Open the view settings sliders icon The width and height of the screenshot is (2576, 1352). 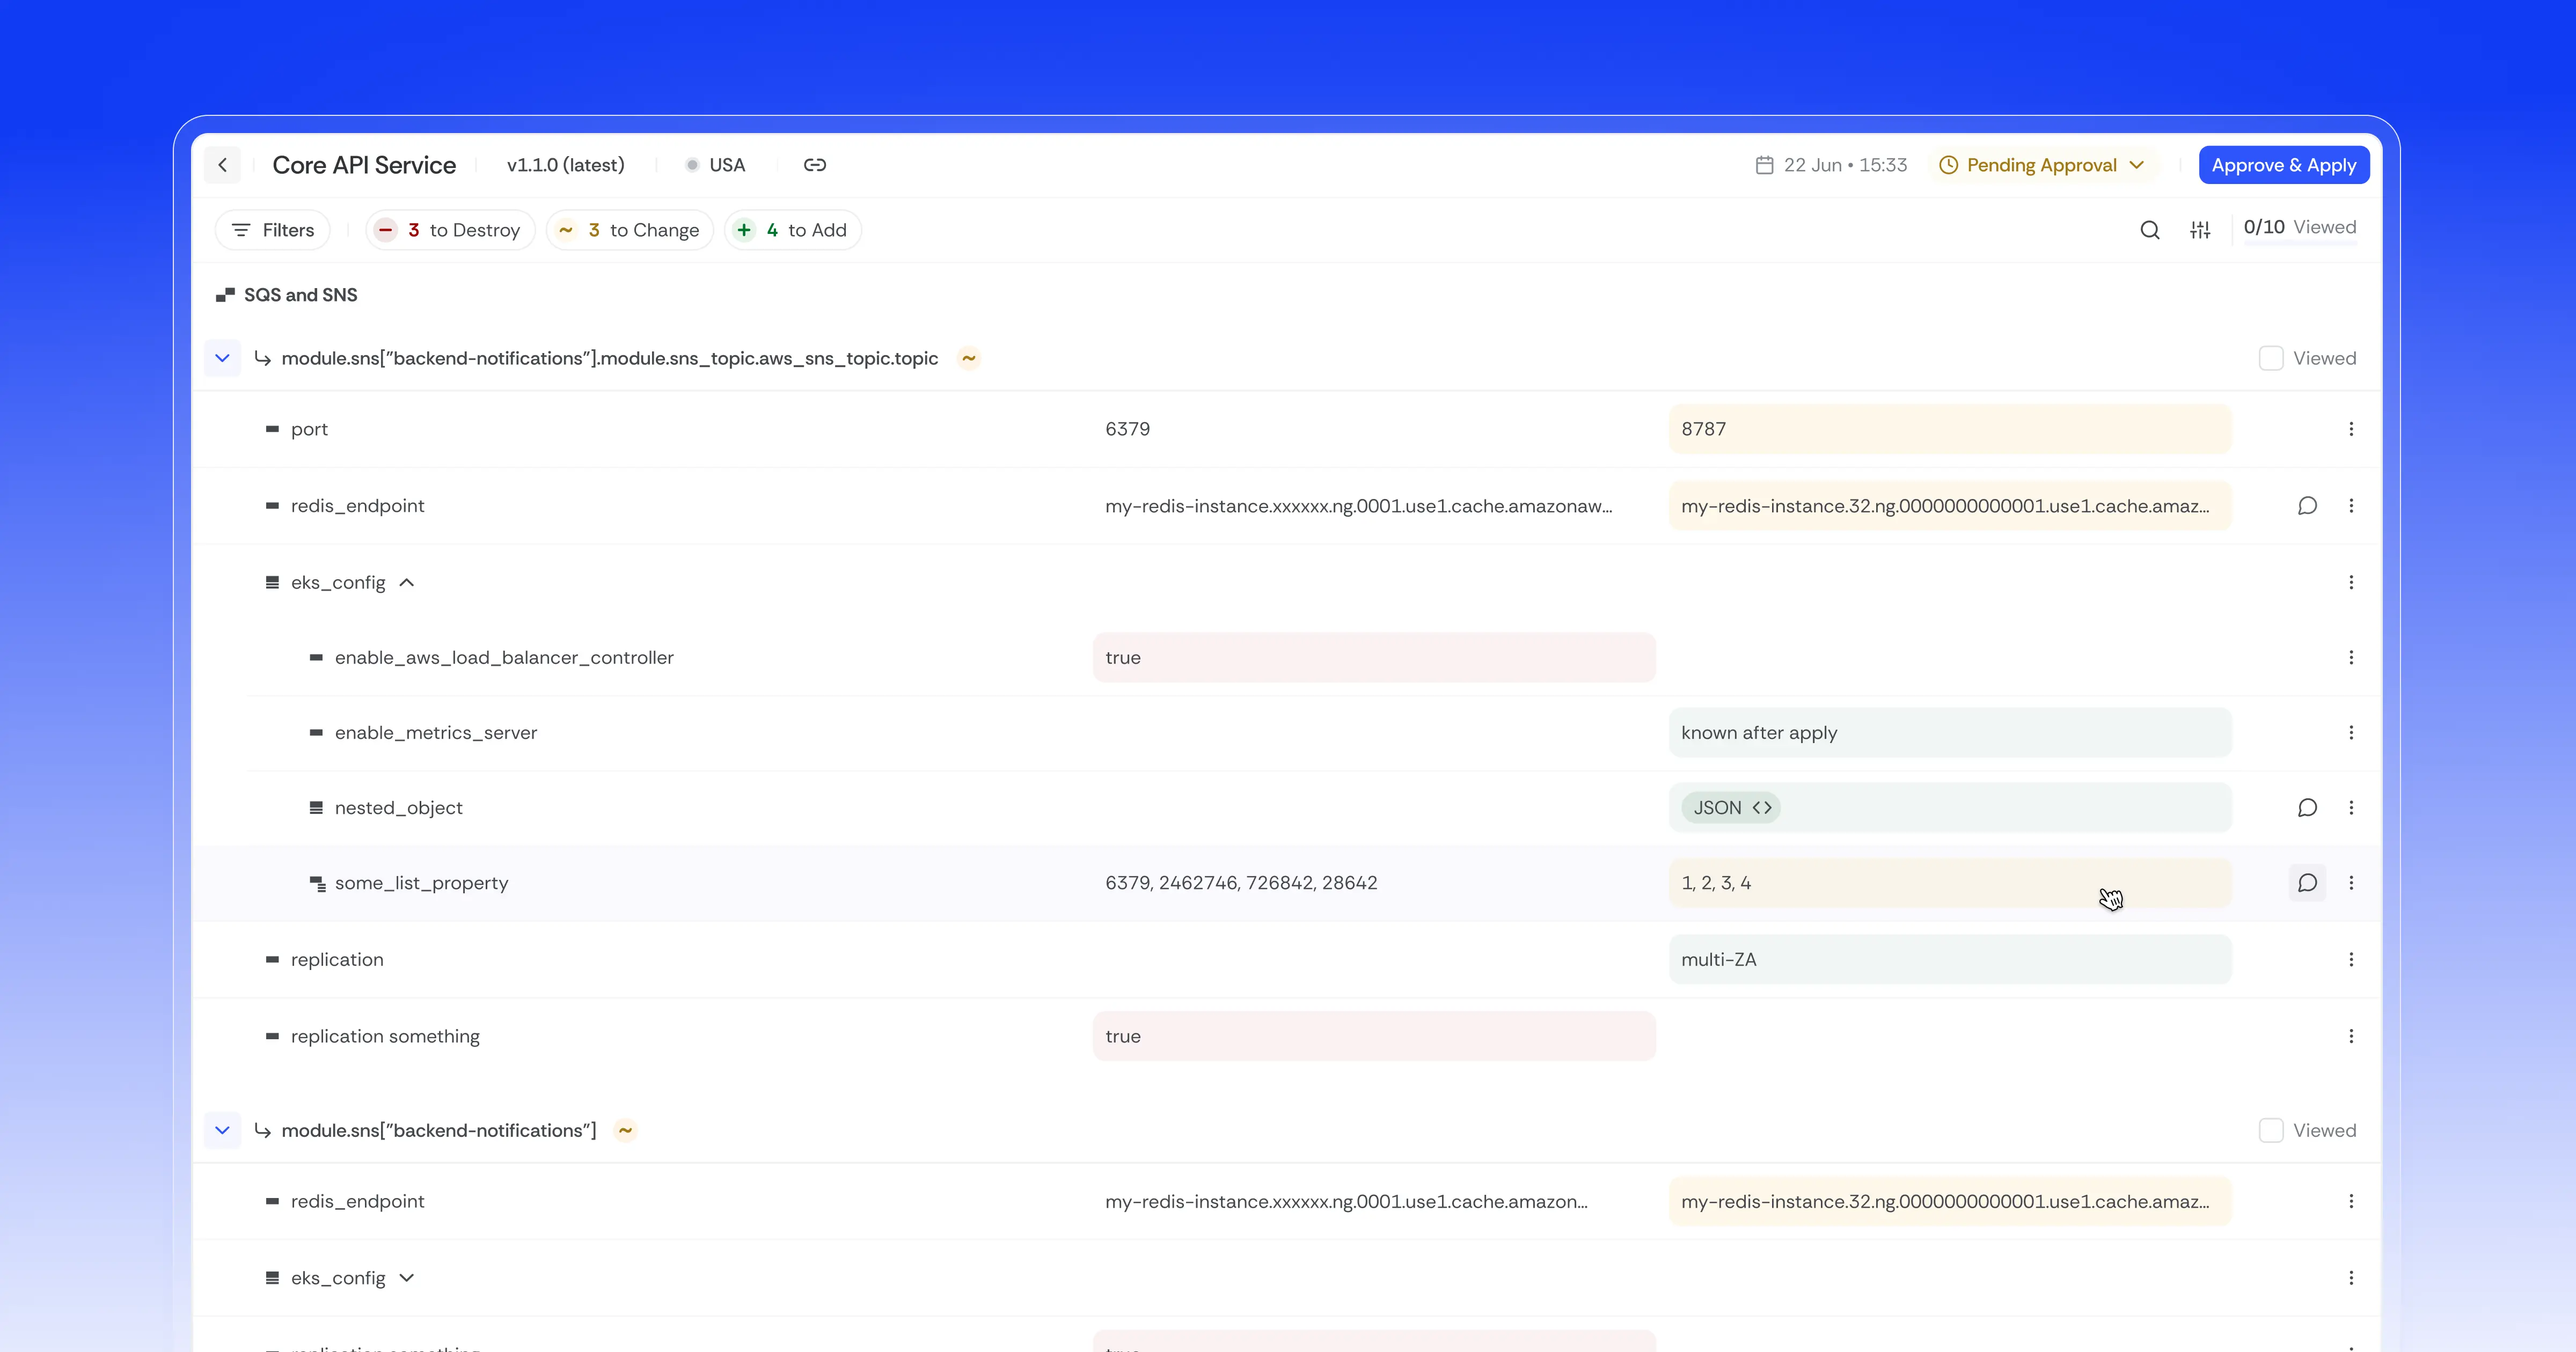2200,230
